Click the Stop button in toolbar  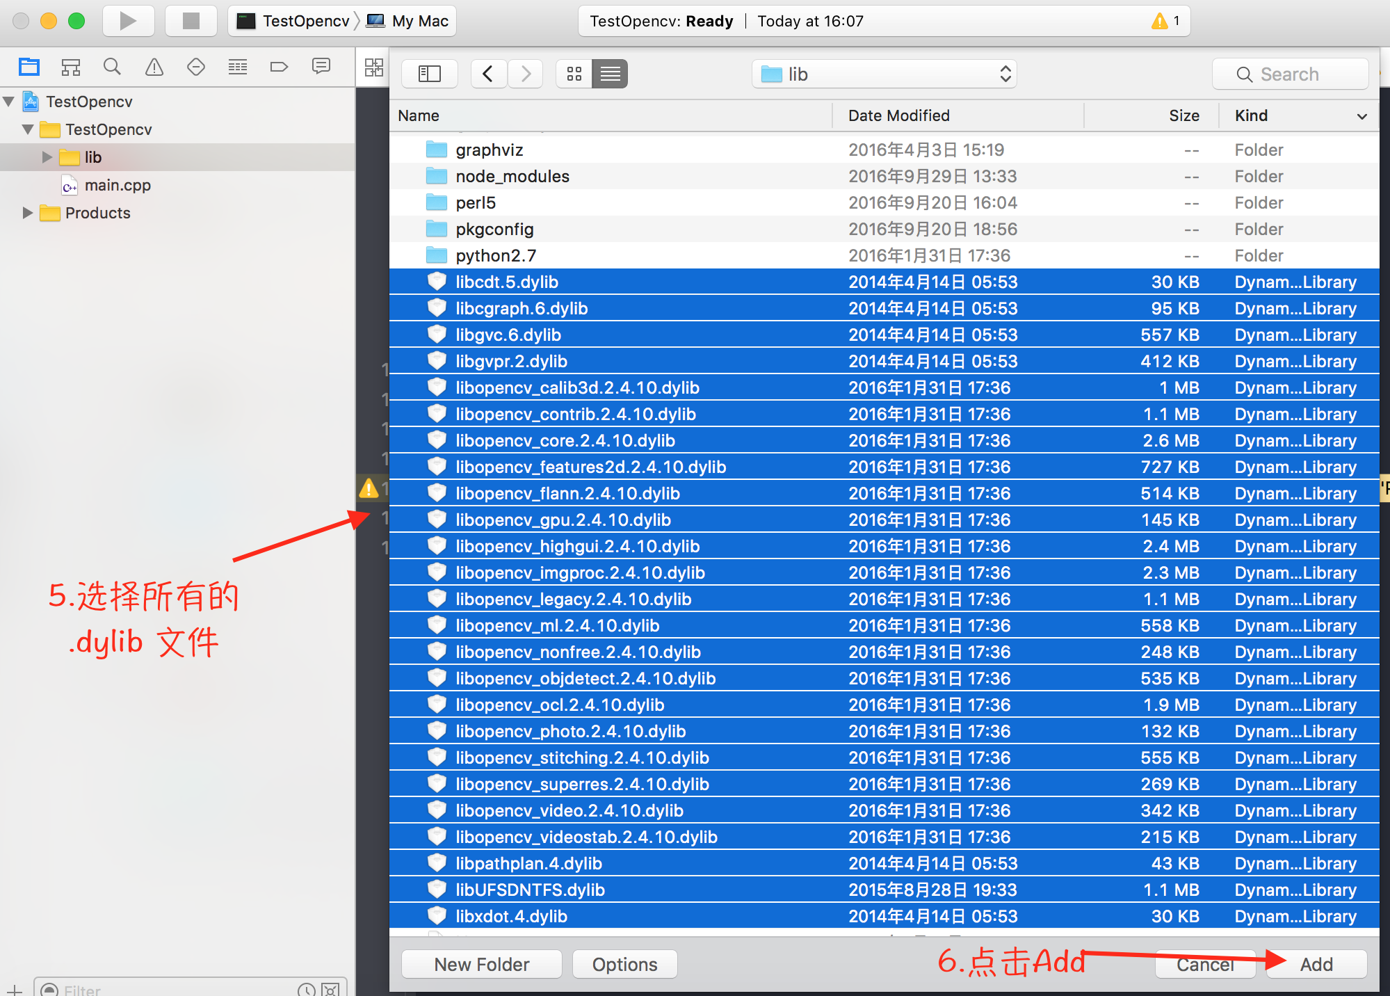click(191, 21)
